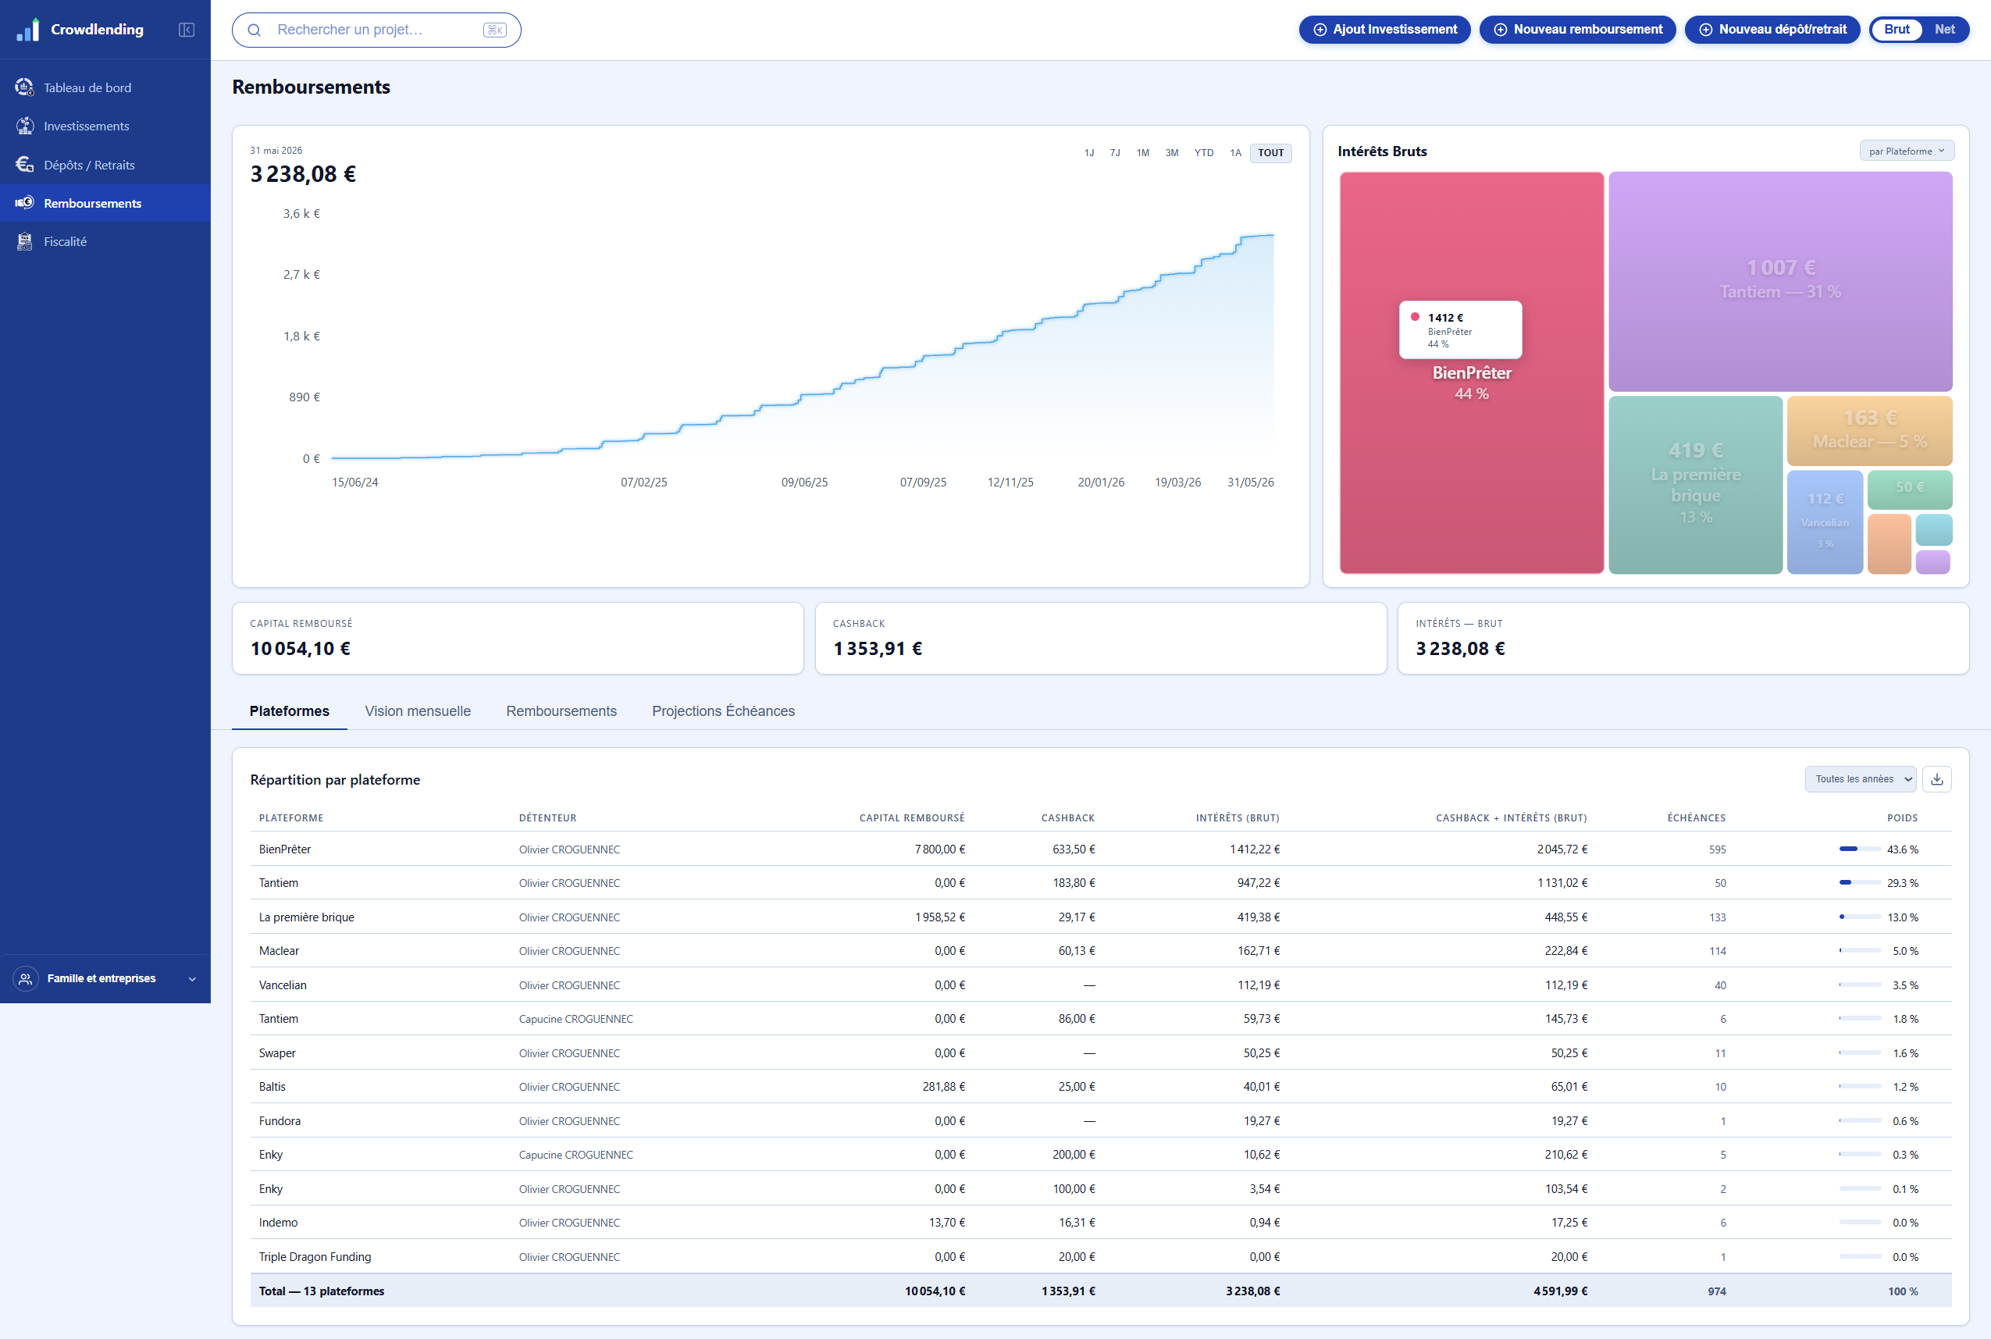Open the Toutes les années dropdown
The width and height of the screenshot is (1991, 1339).
[x=1860, y=779]
